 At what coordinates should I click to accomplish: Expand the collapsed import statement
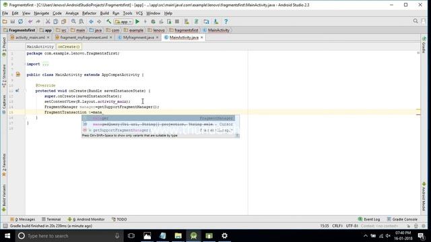tap(46, 65)
